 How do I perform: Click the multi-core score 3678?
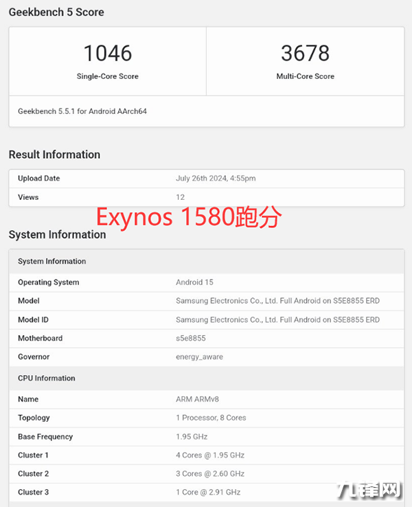(305, 54)
